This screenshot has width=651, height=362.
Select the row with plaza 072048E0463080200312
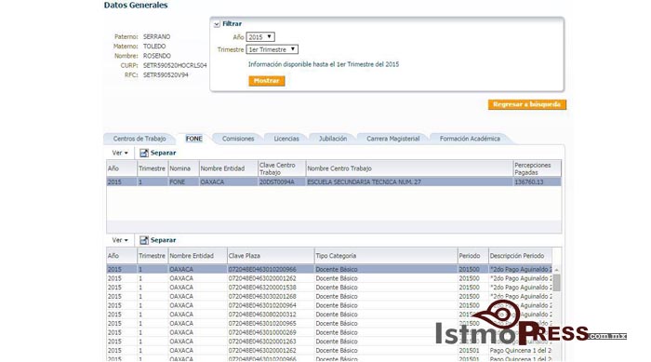point(329,315)
